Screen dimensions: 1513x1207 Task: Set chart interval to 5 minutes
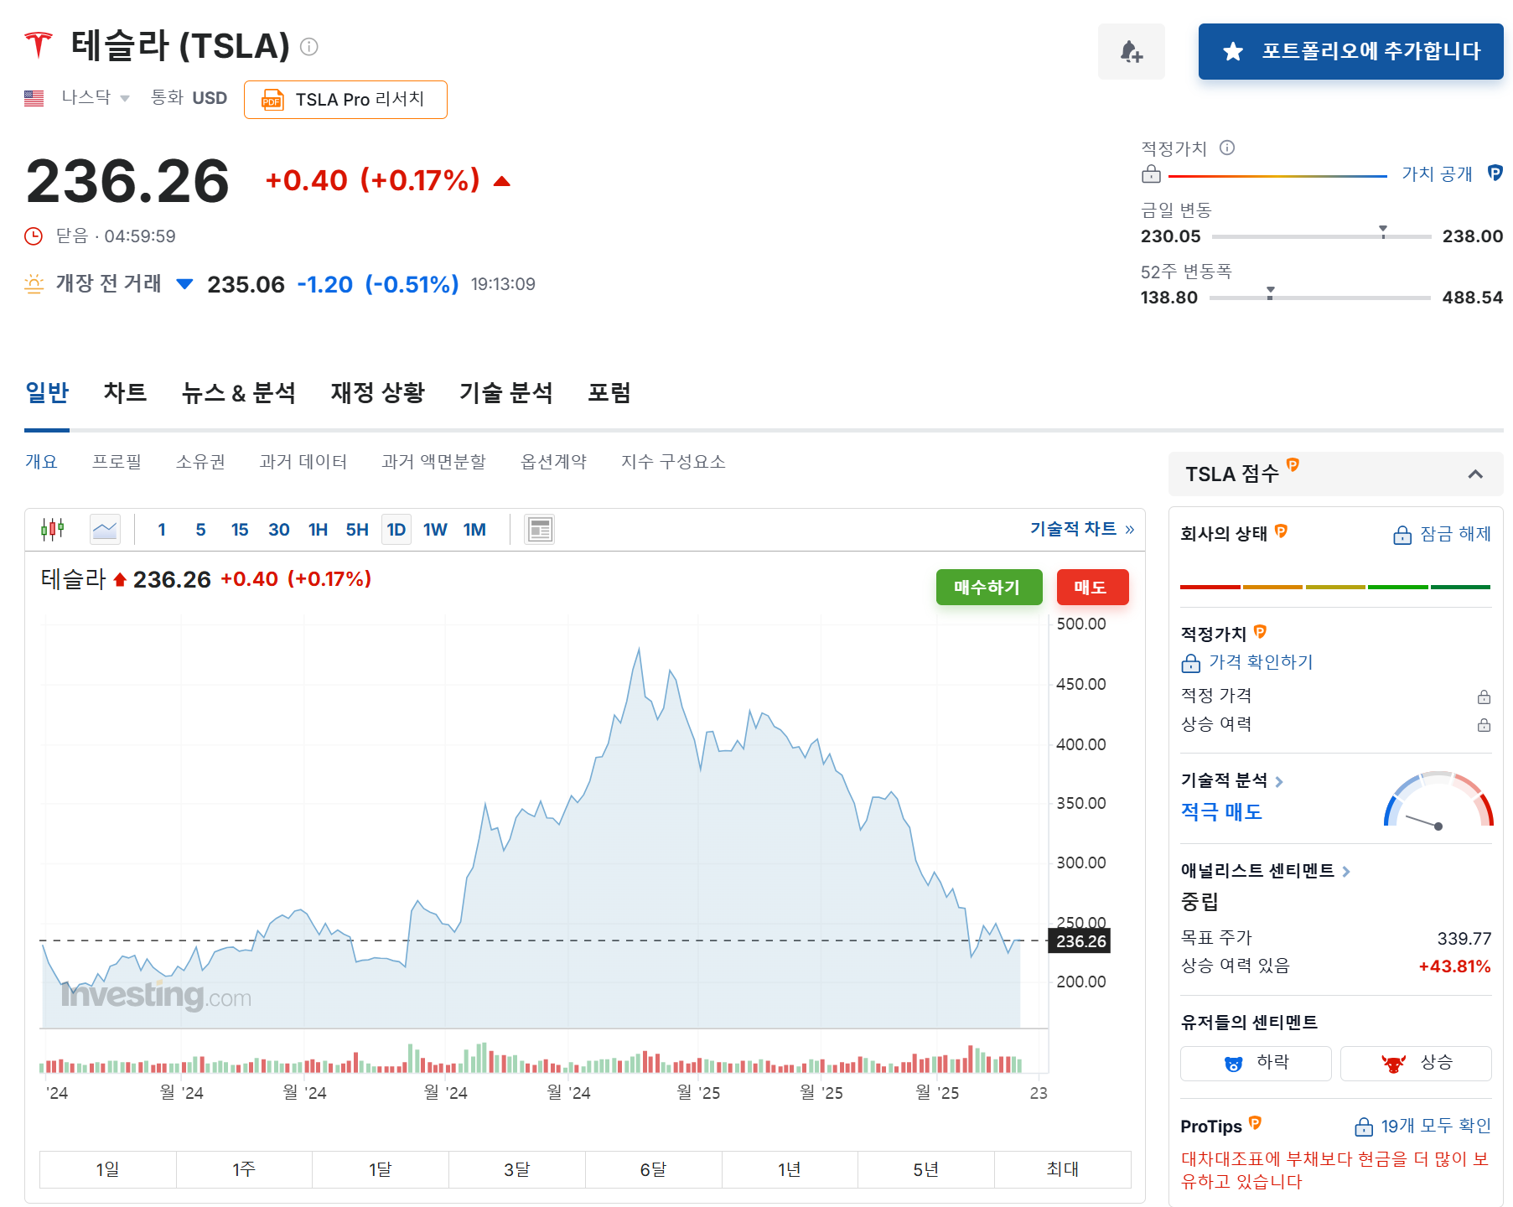(x=200, y=530)
